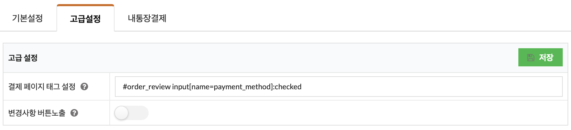Click the white knob of the toggle
571x130 pixels.
(x=121, y=113)
